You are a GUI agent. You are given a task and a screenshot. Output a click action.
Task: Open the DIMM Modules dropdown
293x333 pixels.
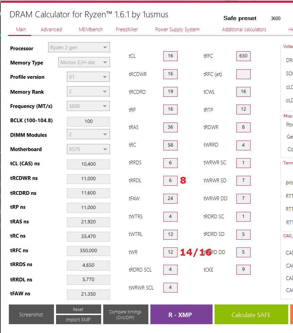coord(88,134)
